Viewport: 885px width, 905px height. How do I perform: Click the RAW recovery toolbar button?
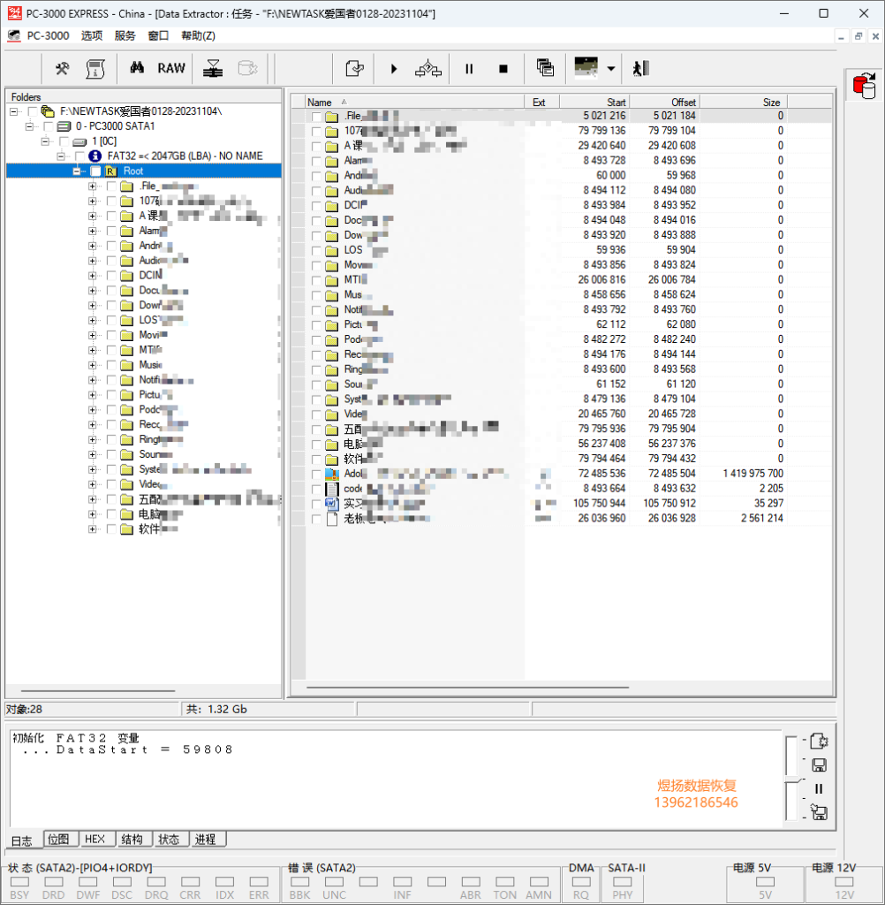click(x=171, y=69)
